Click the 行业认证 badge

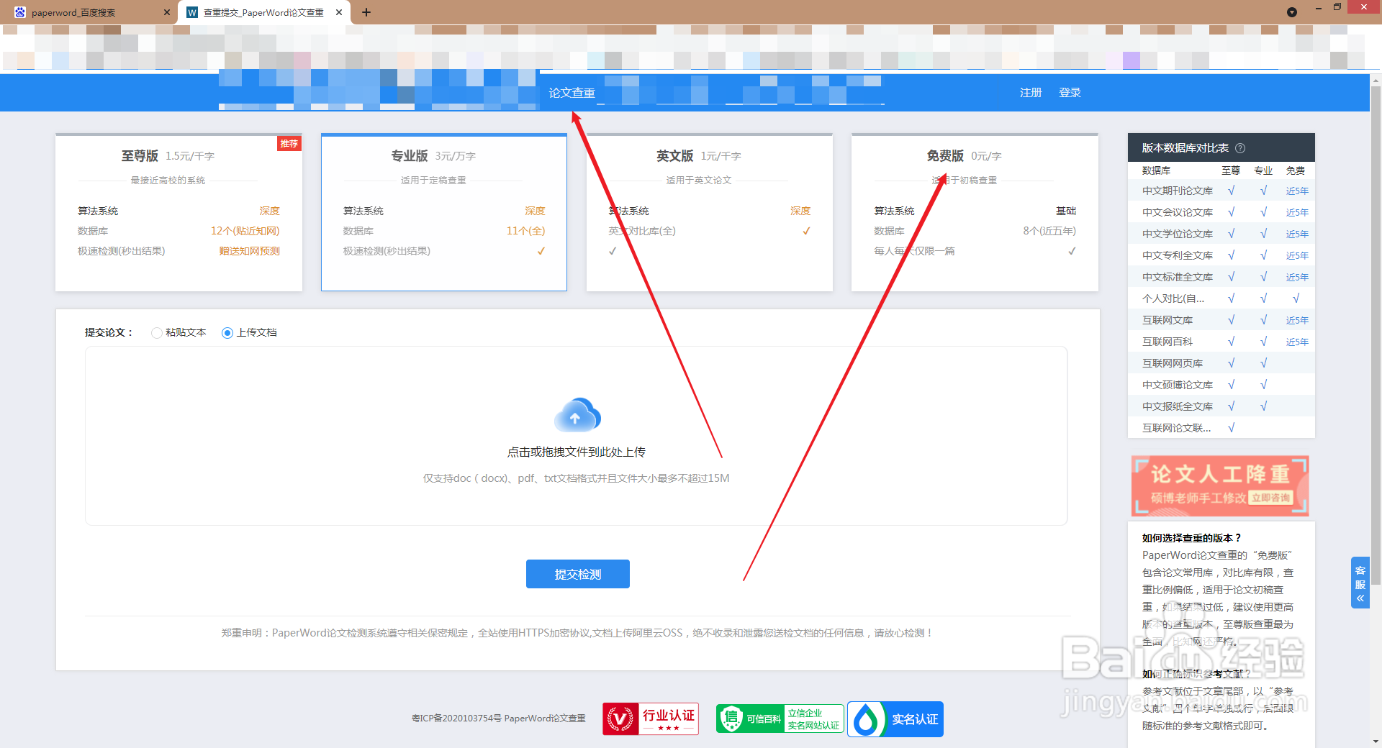pos(651,719)
